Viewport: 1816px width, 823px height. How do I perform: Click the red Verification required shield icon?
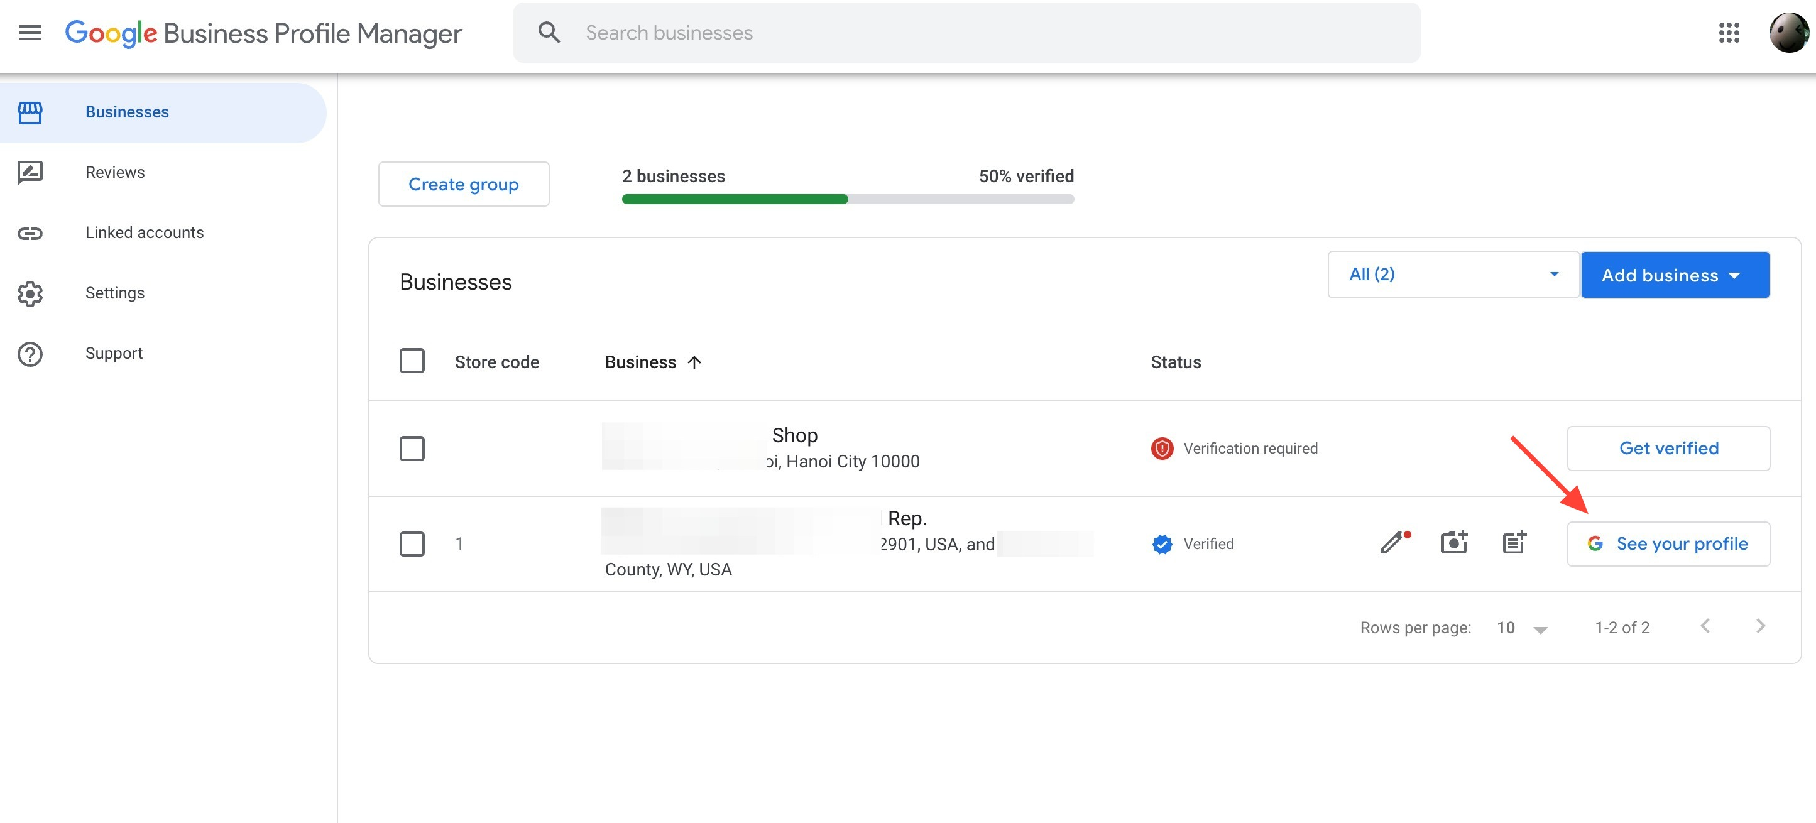1162,448
